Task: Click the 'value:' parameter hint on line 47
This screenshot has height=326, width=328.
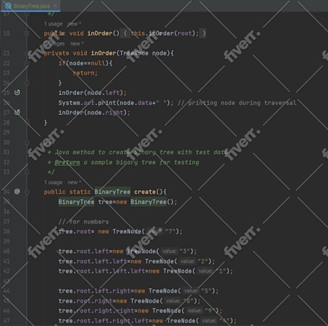Action: click(x=209, y=320)
